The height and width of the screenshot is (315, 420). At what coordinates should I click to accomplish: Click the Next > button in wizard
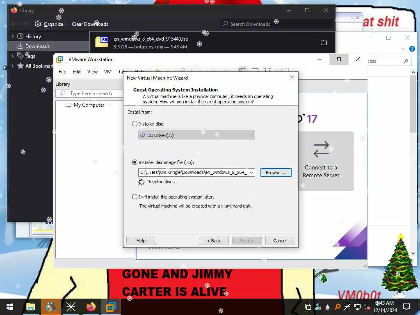(x=247, y=240)
